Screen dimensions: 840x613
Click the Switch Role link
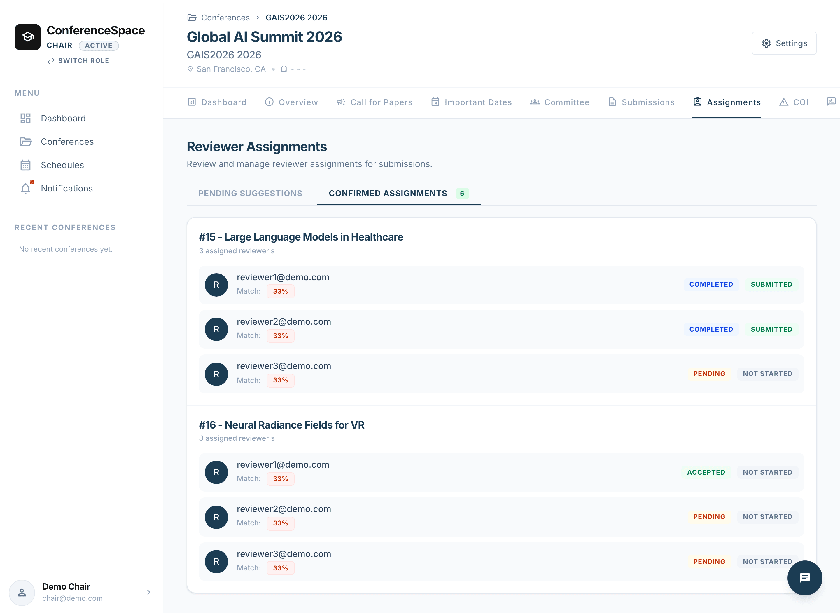click(78, 61)
